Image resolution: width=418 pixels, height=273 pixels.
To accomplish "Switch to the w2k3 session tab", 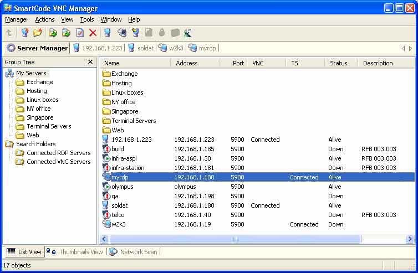I will [171, 48].
